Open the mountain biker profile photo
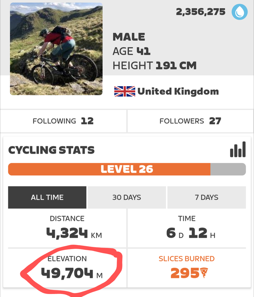Viewport: 254px width, 297px height. pos(56,49)
